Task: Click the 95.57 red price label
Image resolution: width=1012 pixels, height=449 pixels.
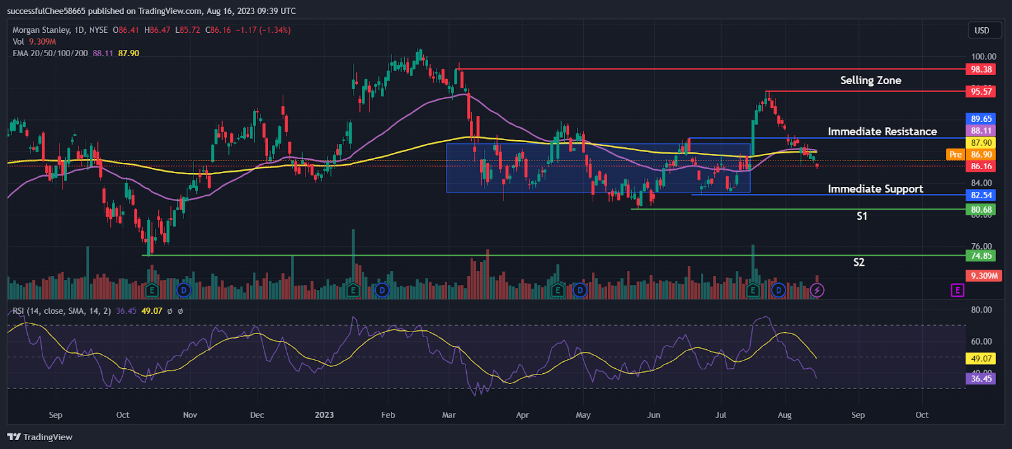Action: [x=981, y=92]
